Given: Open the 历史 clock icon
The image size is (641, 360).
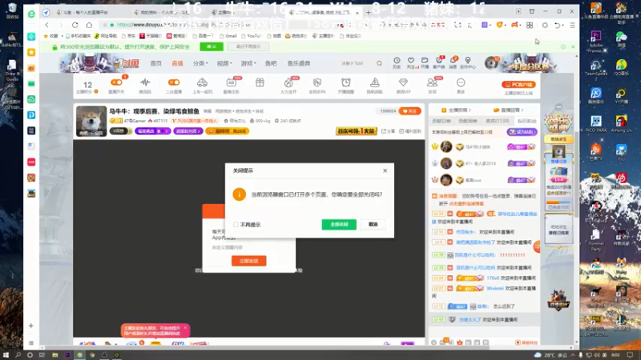Looking at the screenshot, I should (x=397, y=62).
